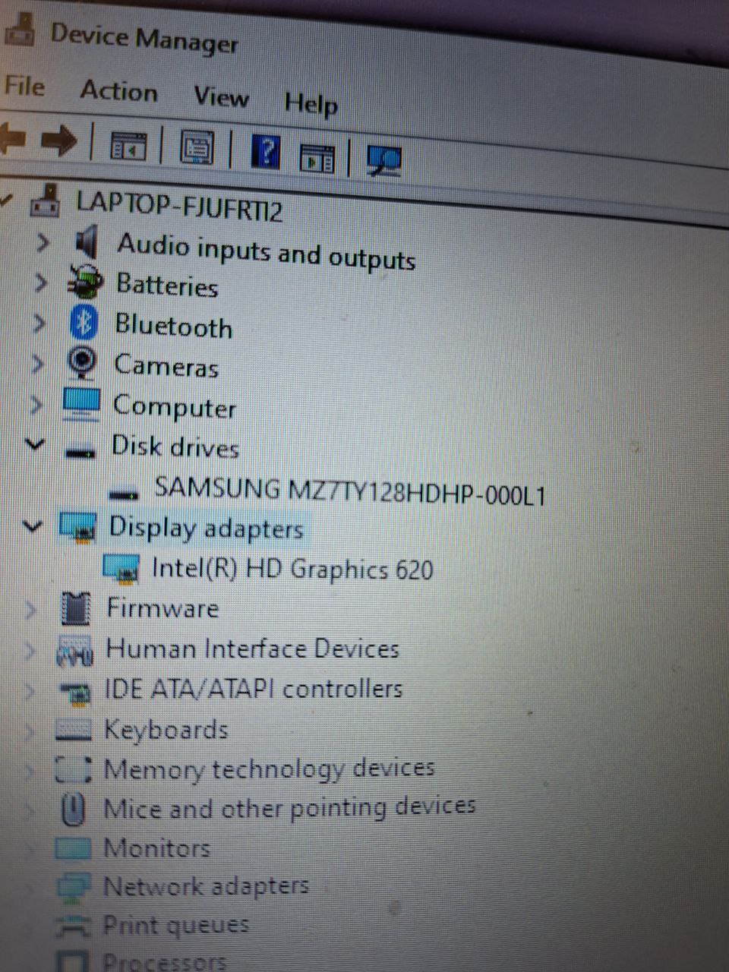The width and height of the screenshot is (729, 972).
Task: Select the Firmware label
Action: [163, 608]
